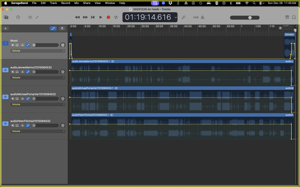Viewport: 300px width, 187px height.
Task: Open the Track menu
Action: 53,3
